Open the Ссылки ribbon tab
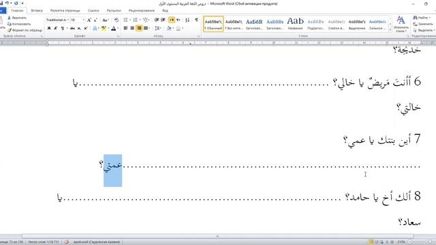The width and height of the screenshot is (436, 245). coord(93,11)
